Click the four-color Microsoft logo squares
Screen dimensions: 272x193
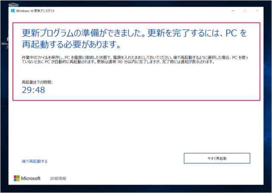point(17,179)
